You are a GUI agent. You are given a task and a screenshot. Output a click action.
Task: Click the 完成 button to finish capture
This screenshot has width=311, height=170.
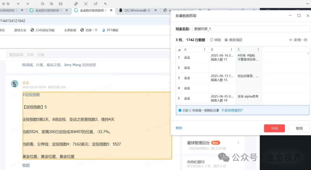(x=274, y=128)
